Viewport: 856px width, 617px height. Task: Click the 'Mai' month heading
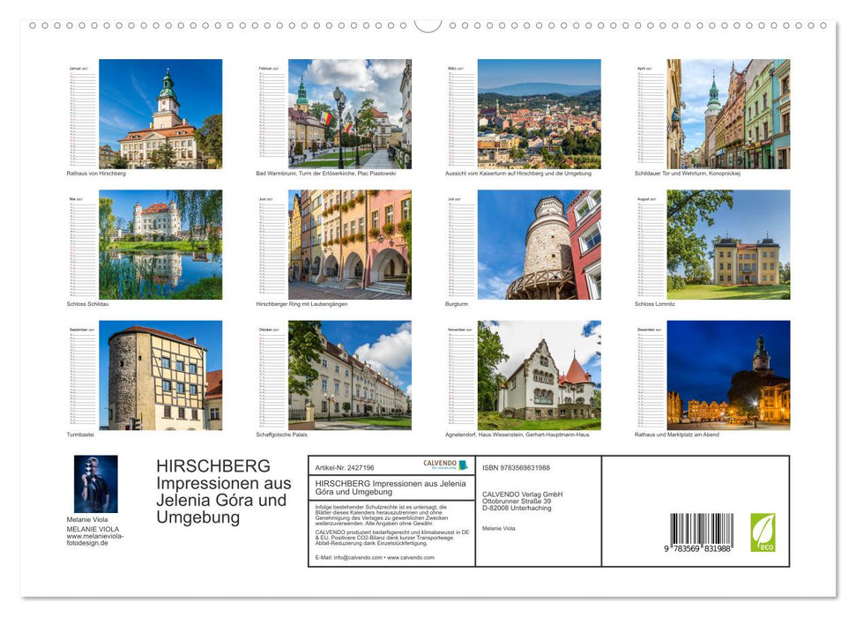[x=75, y=199]
